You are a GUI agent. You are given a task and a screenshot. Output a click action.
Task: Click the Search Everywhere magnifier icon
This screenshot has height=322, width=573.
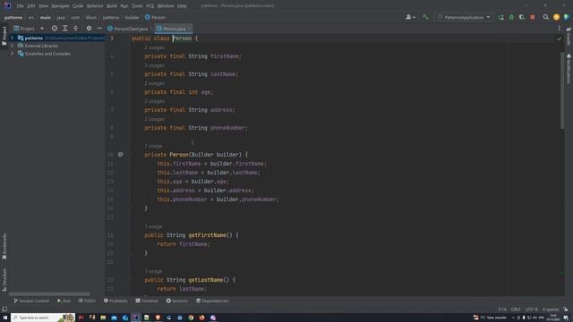(545, 17)
